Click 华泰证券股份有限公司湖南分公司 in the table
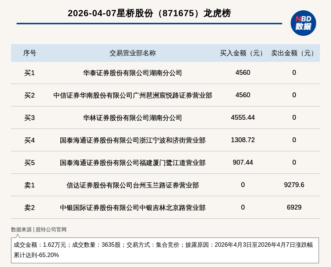Screen dimensions: 331x267 [x=132, y=73]
